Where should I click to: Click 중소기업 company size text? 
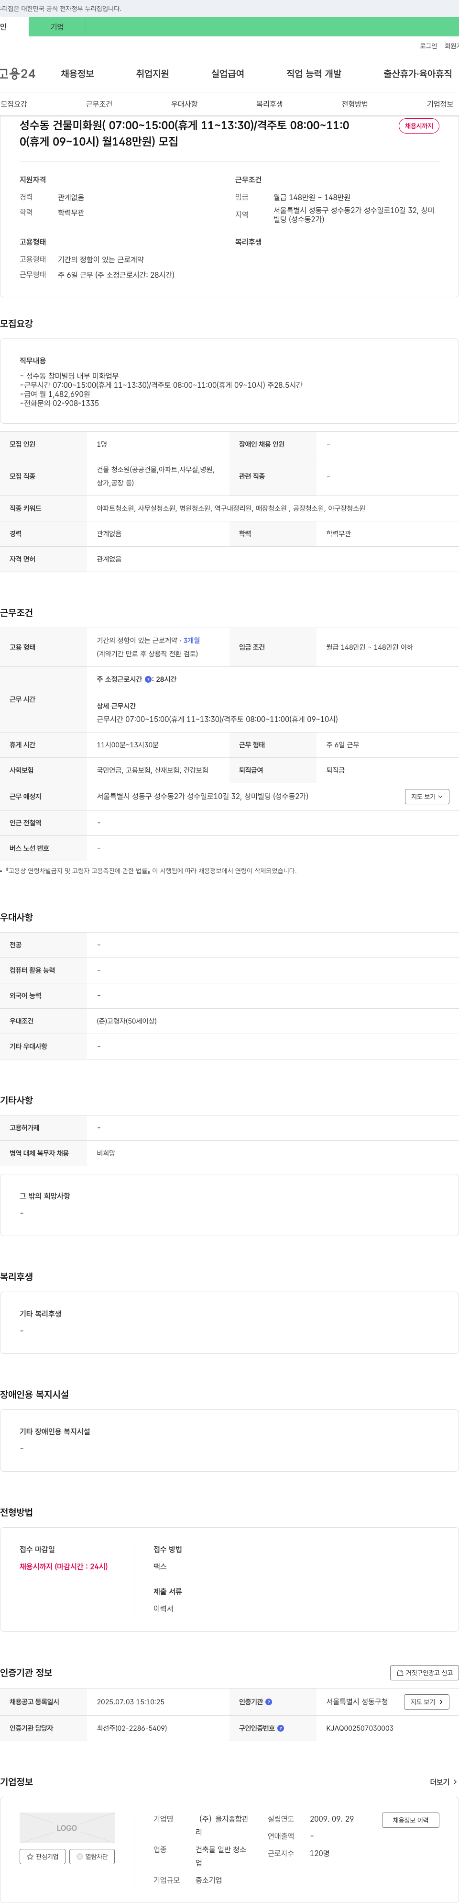click(209, 1880)
